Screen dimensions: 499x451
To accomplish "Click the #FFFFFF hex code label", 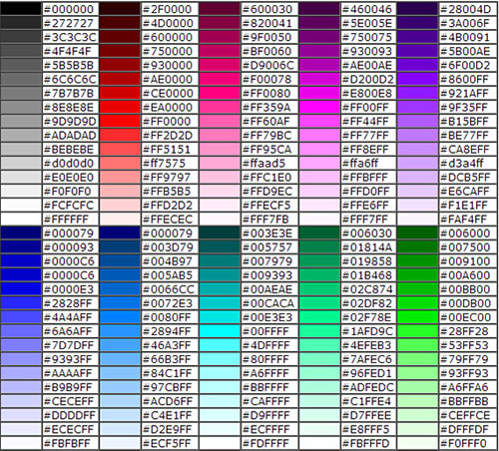I will 66,220.
